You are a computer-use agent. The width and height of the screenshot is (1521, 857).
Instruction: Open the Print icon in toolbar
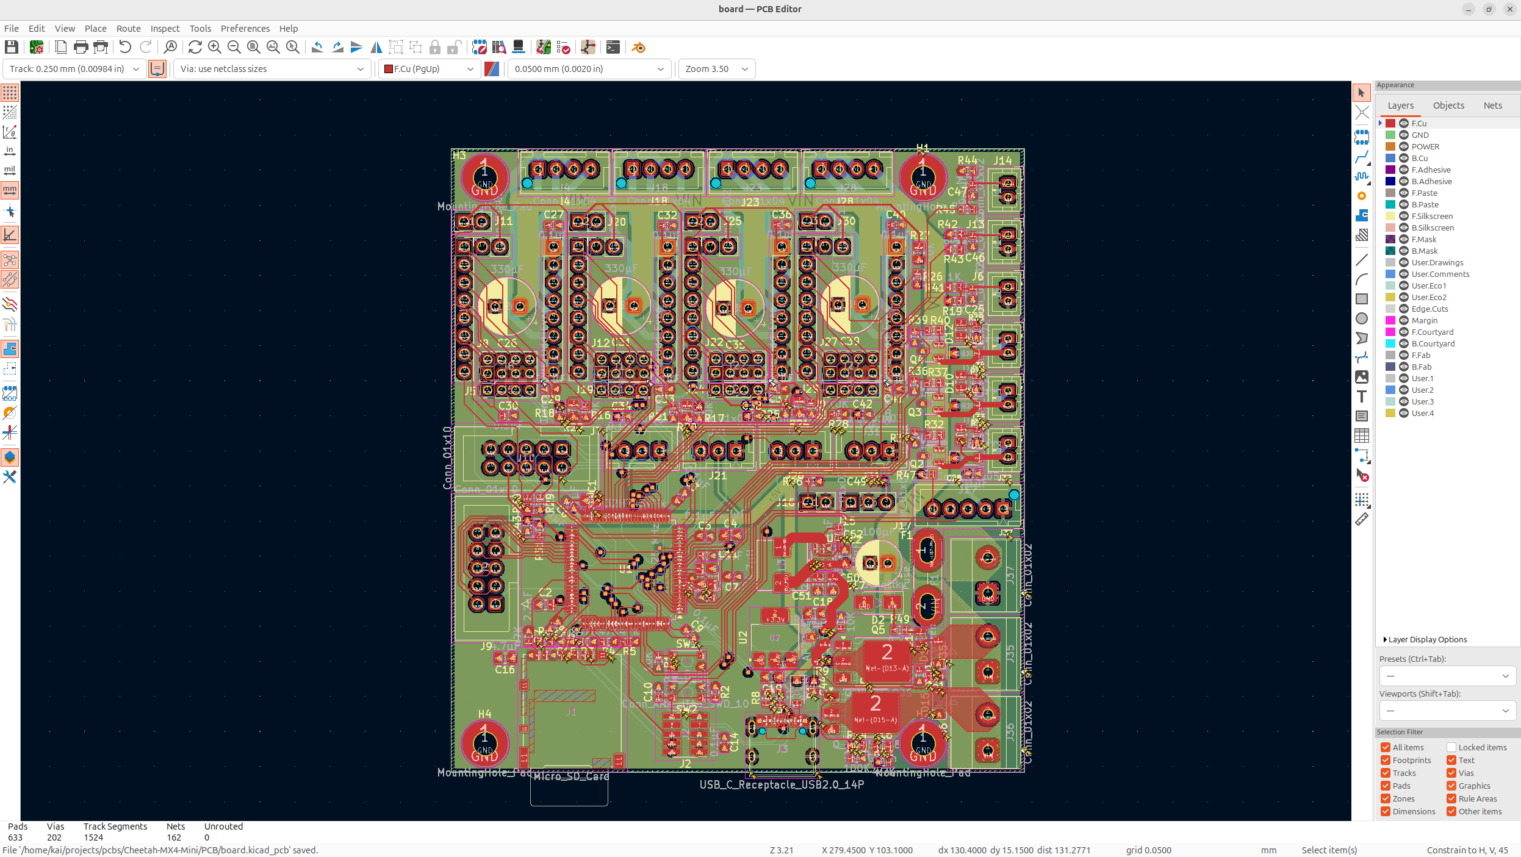[x=81, y=47]
